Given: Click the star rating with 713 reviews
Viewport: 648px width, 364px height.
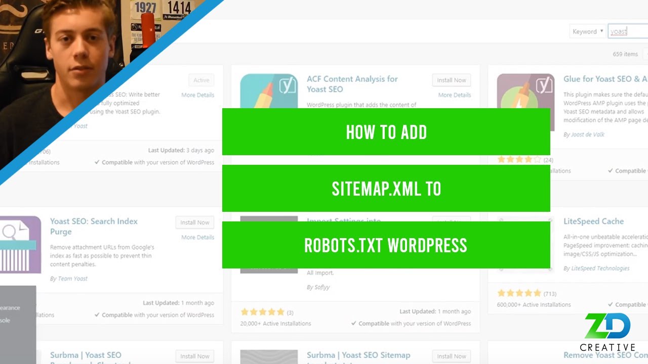Looking at the screenshot, I should tap(519, 293).
